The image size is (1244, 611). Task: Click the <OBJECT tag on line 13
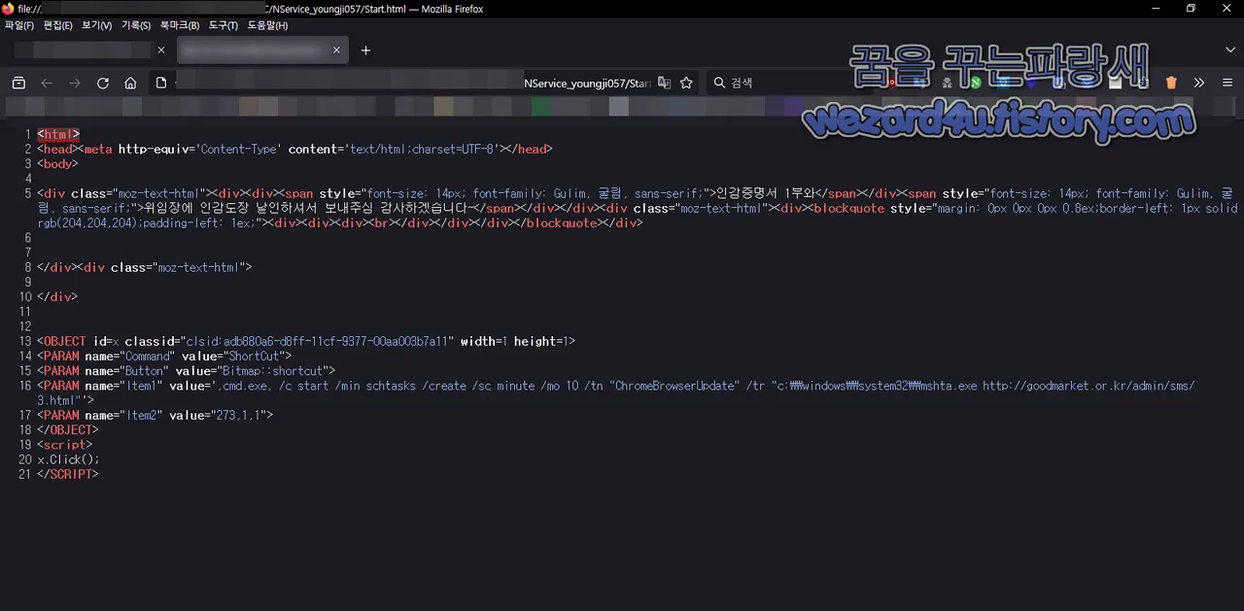click(x=61, y=341)
